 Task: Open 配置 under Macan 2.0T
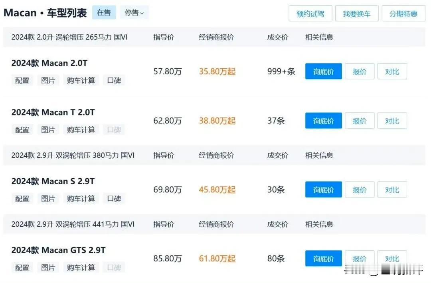(x=22, y=80)
